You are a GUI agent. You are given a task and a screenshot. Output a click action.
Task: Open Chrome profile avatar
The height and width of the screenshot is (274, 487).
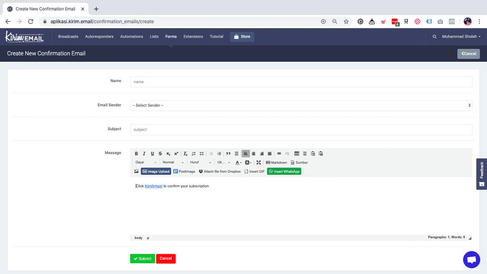467,21
